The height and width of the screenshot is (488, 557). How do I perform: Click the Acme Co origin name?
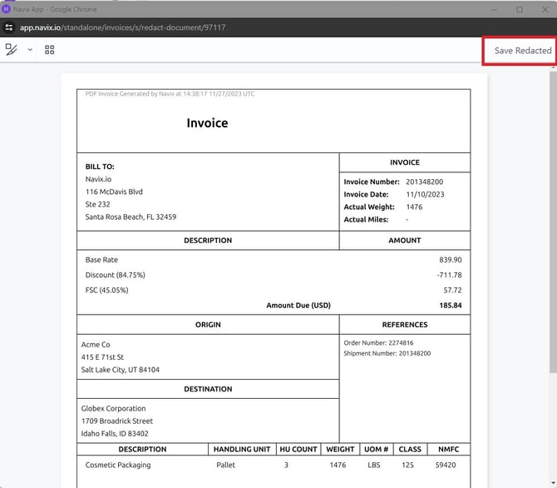pos(96,345)
